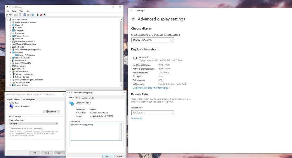Click OK in Generic PnP Monitor Properties
The height and width of the screenshot is (158, 292).
107,156
